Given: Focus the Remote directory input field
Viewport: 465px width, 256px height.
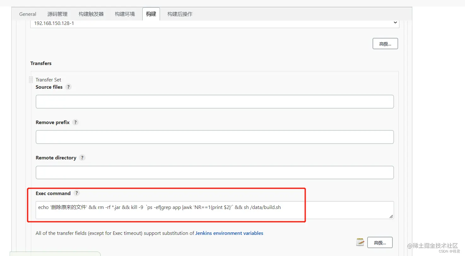Looking at the screenshot, I should point(215,173).
